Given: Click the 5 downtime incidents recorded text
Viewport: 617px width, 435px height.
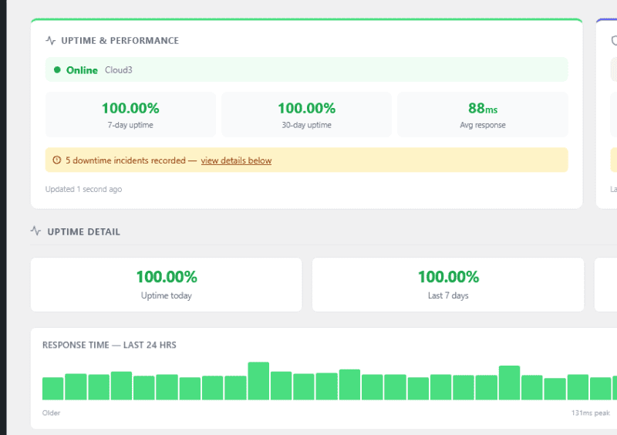Looking at the screenshot, I should 126,160.
